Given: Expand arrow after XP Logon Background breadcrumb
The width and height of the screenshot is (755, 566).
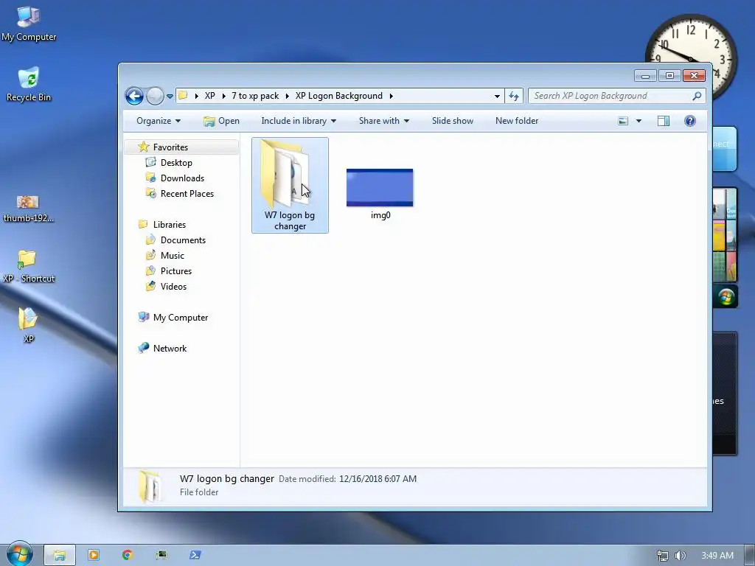Looking at the screenshot, I should pos(391,96).
